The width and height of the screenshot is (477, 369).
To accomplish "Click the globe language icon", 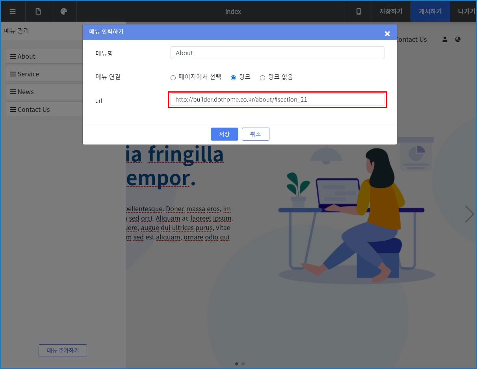I will click(x=458, y=39).
